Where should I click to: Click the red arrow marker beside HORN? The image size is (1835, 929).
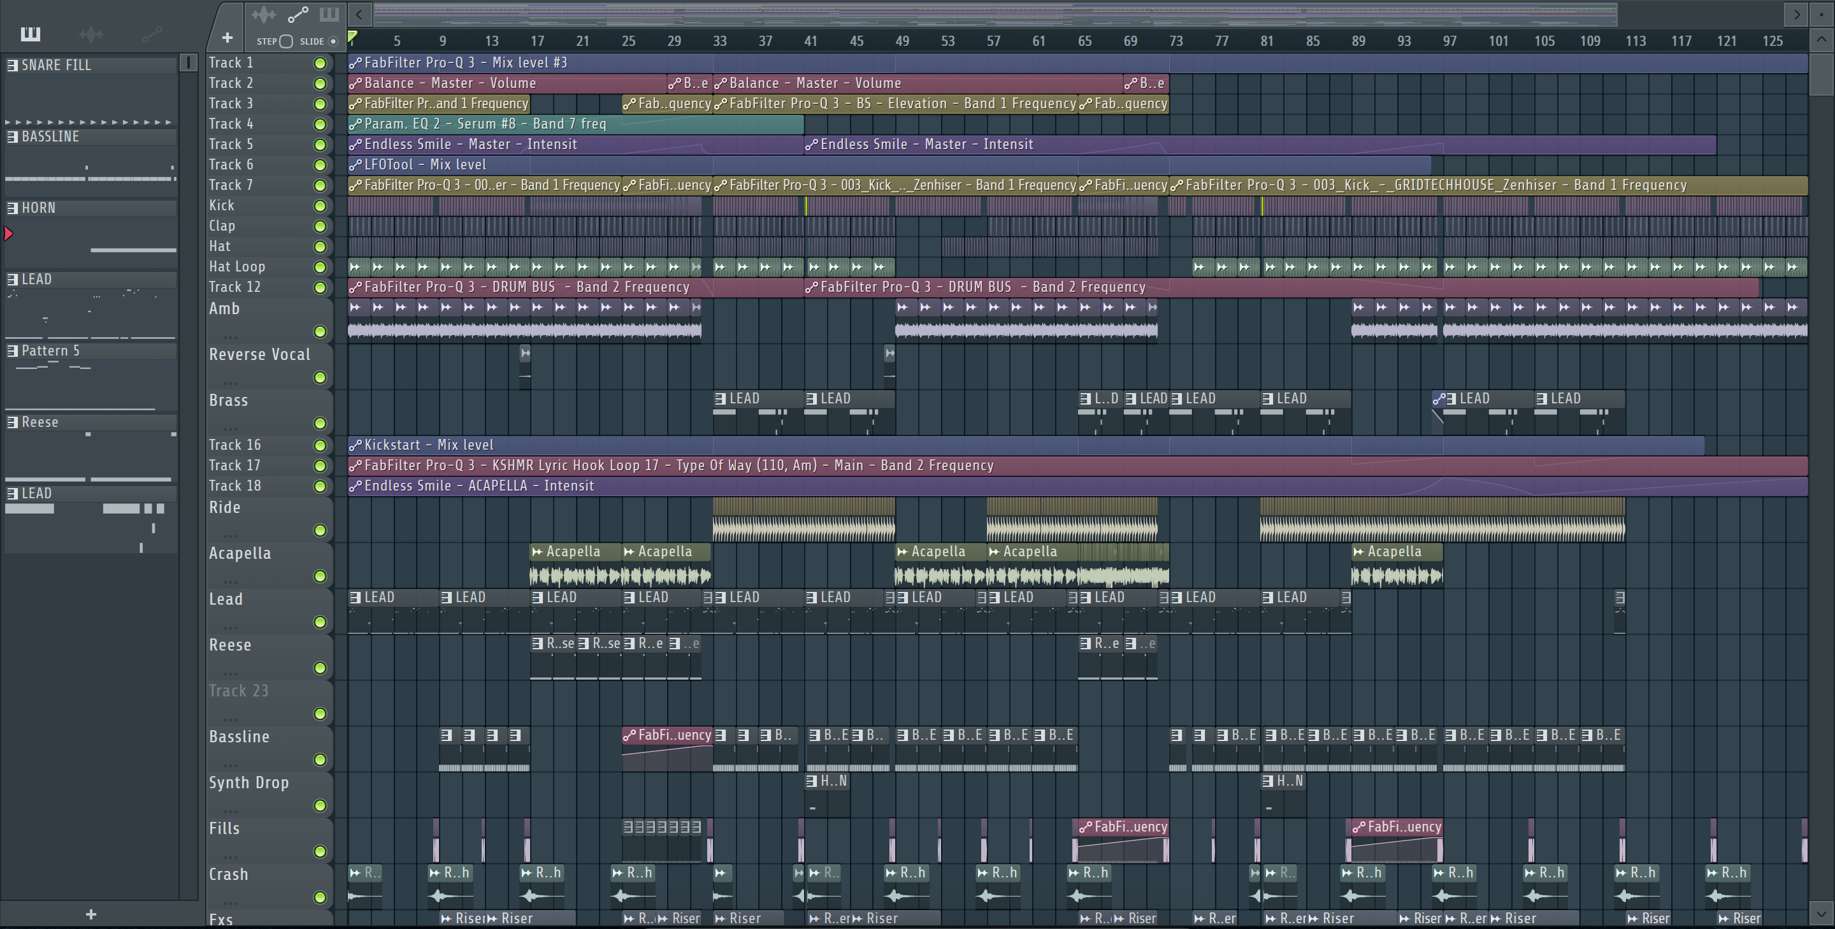click(8, 233)
